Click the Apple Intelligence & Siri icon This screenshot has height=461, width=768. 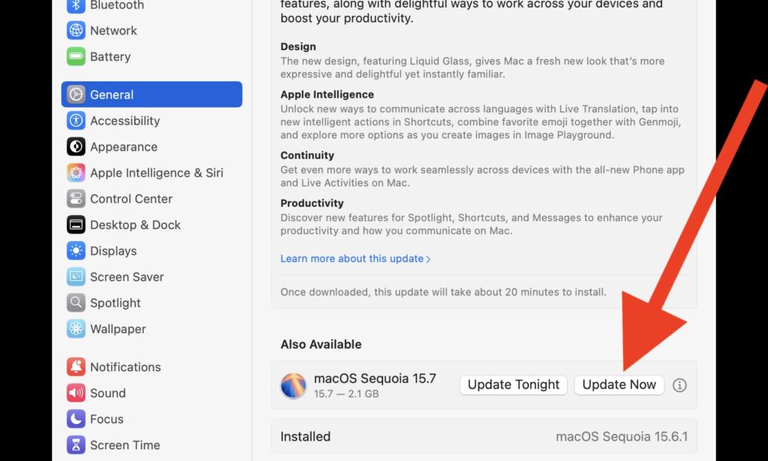click(76, 173)
